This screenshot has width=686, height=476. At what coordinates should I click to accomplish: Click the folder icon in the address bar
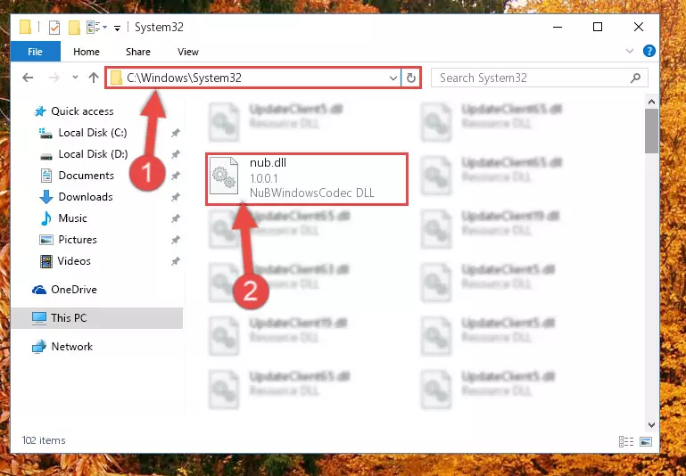[x=116, y=78]
